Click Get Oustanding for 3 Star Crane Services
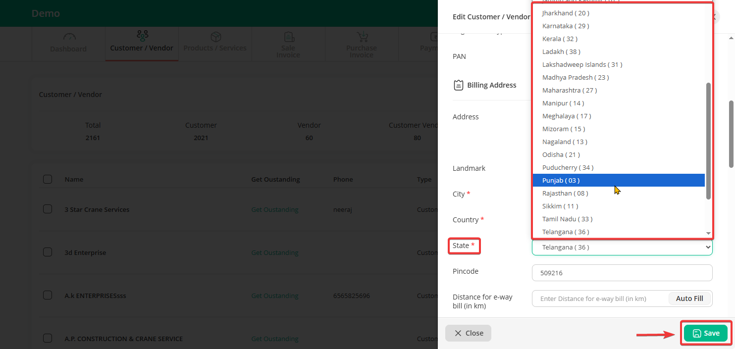The height and width of the screenshot is (349, 735). click(275, 209)
